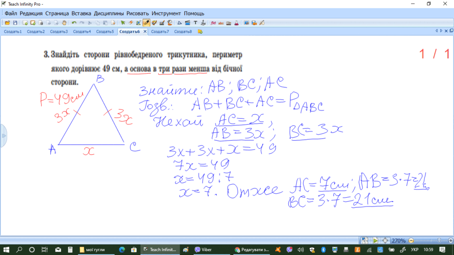
Task: Click the volume speaker tray icon
Action: coord(300,250)
